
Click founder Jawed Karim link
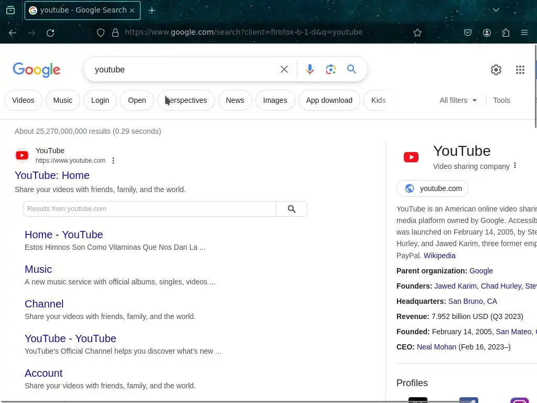[455, 286]
